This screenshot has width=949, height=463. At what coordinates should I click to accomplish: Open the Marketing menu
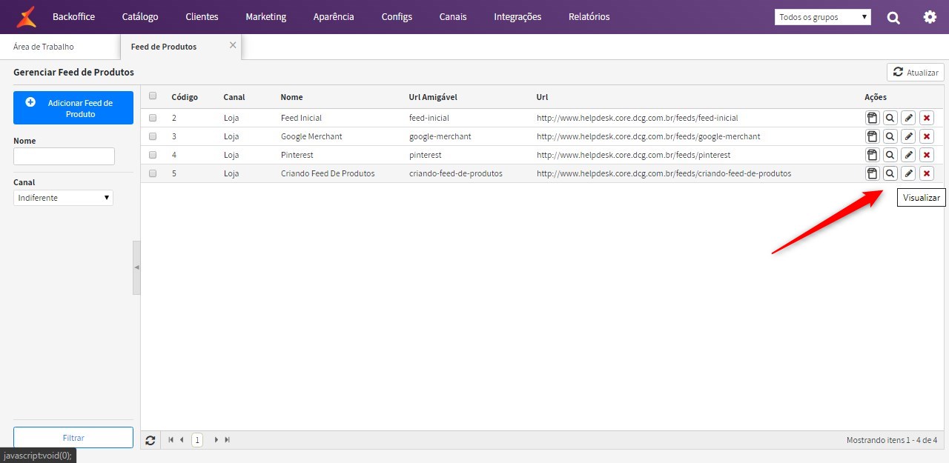coord(265,17)
